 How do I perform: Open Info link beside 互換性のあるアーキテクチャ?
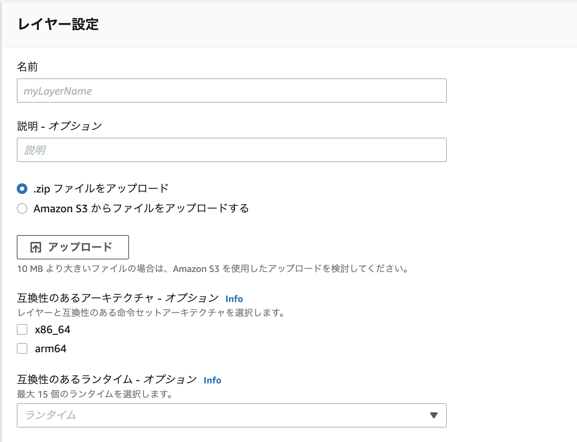coord(234,299)
